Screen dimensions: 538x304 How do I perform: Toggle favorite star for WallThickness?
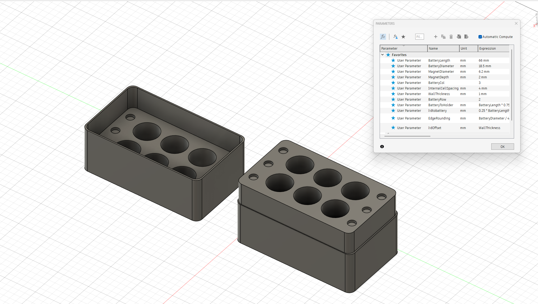click(x=393, y=94)
